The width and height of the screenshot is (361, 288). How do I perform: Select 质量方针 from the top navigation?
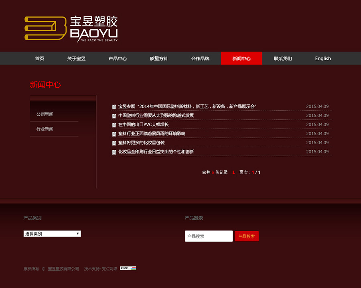[x=158, y=58]
